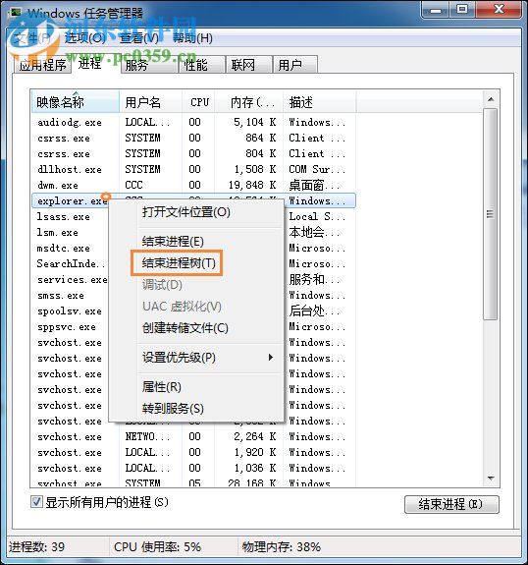Switch to the 应用程序 tab
This screenshot has height=565, width=528.
click(42, 65)
